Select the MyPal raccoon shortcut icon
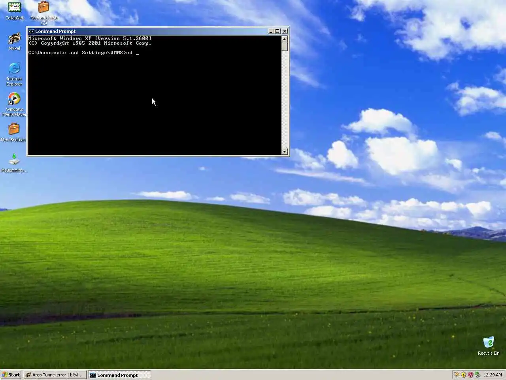The width and height of the screenshot is (506, 380). 15,42
